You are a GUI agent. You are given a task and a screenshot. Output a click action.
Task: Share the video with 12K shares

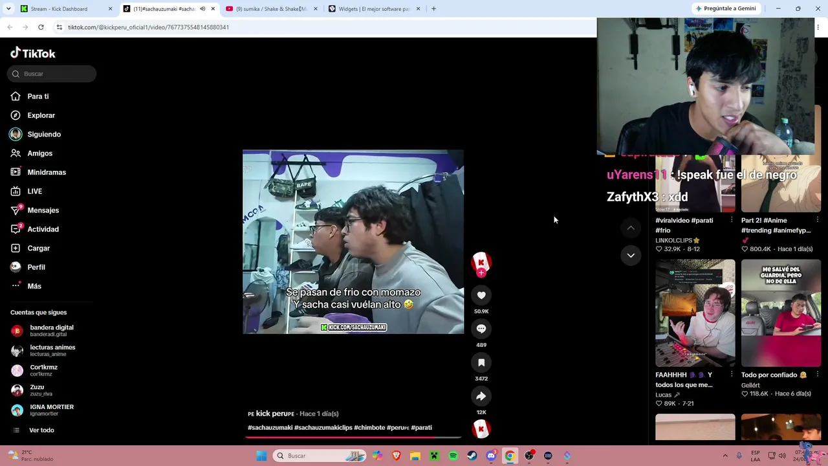(x=481, y=396)
